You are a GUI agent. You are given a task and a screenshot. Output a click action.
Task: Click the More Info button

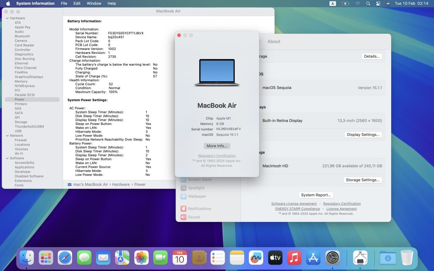click(217, 146)
